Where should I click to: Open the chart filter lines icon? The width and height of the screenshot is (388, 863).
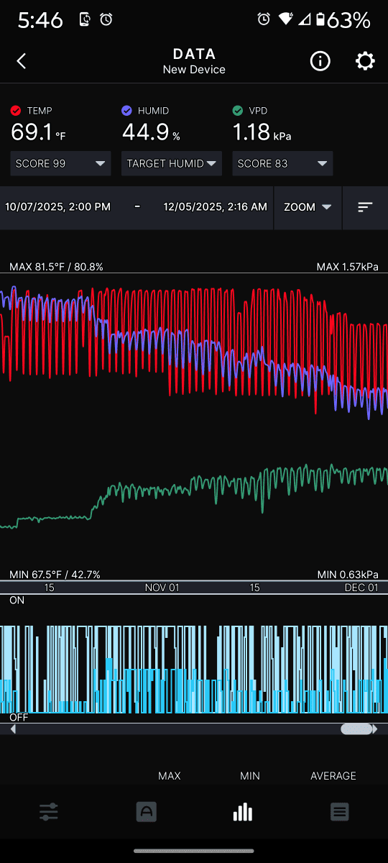pos(365,207)
